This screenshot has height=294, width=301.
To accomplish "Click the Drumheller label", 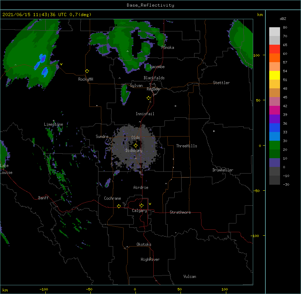I will (x=223, y=170).
